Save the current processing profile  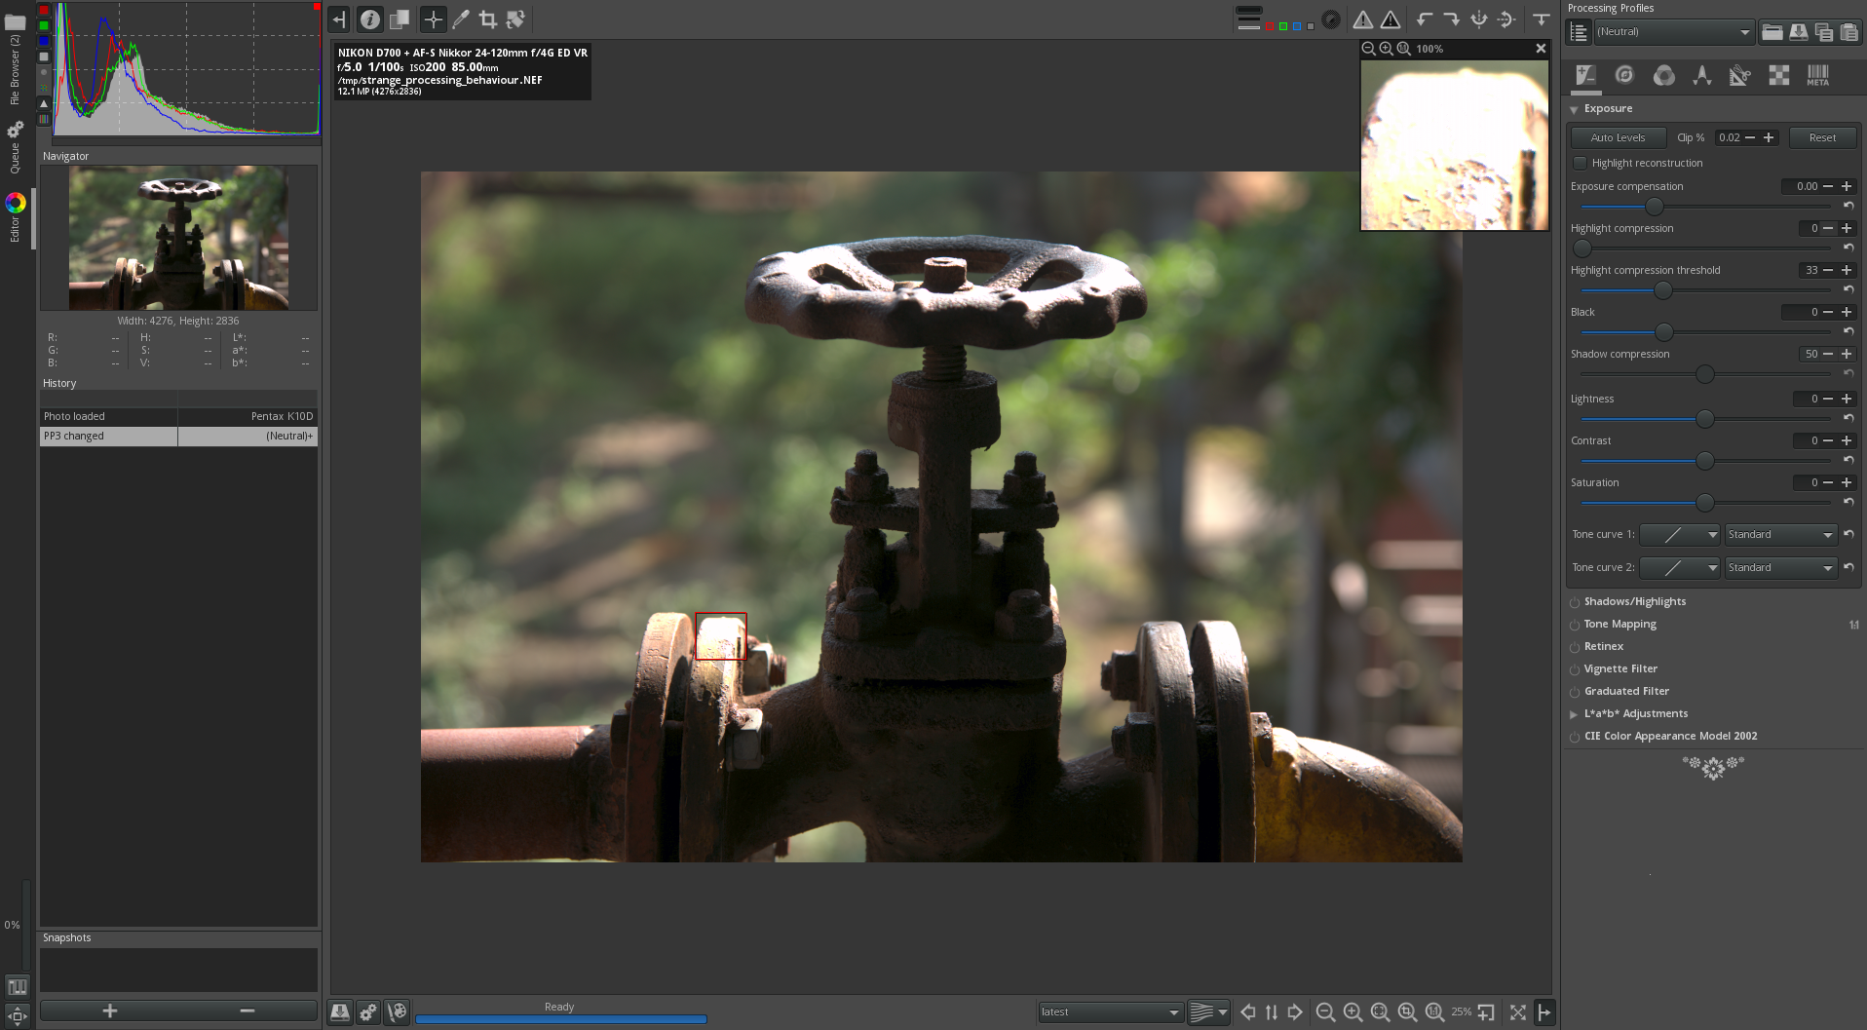(1798, 32)
